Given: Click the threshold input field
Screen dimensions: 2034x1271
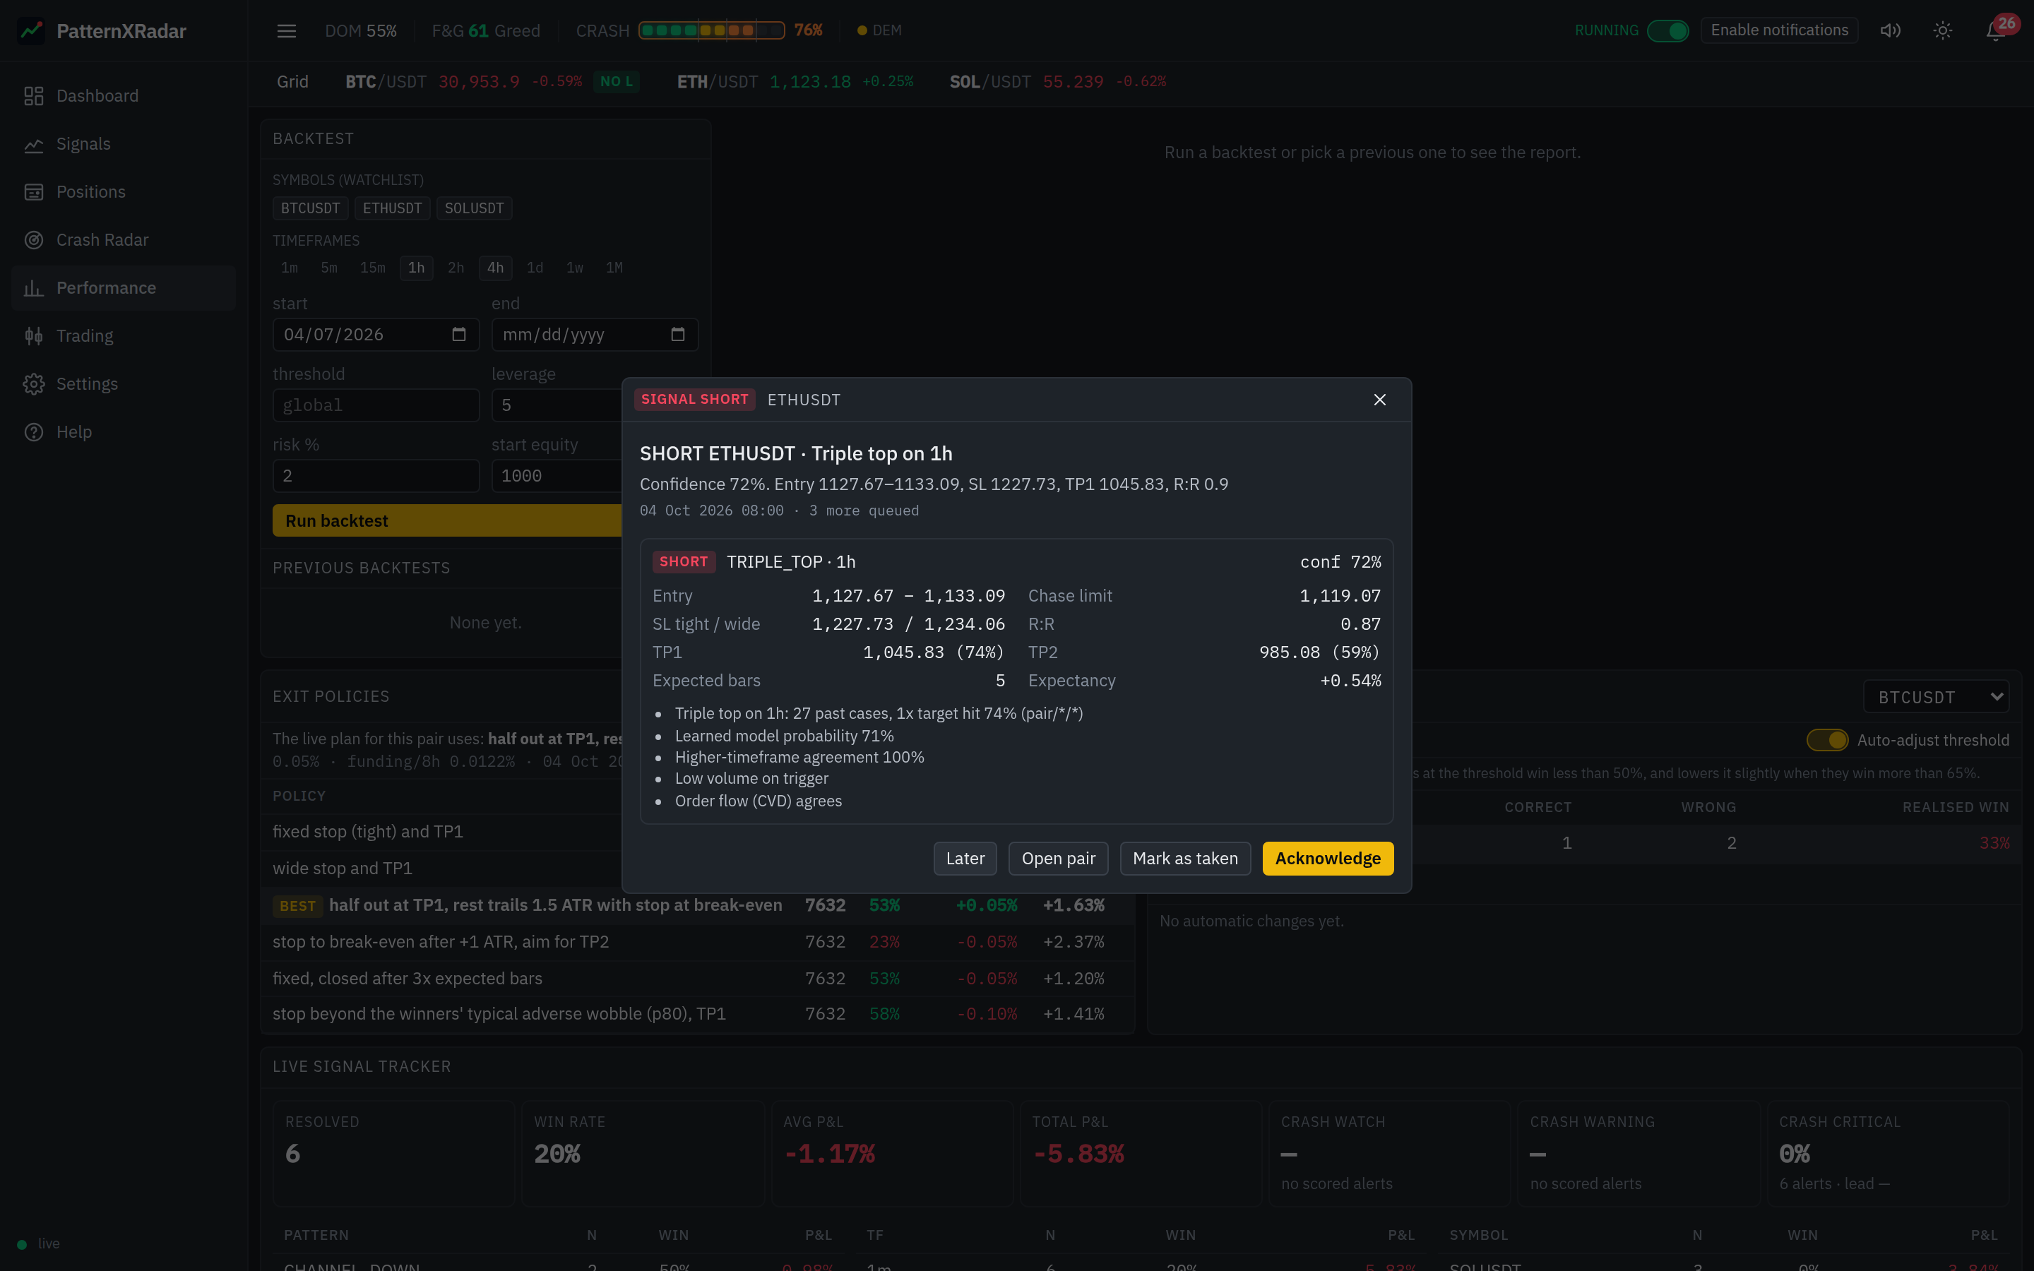Looking at the screenshot, I should coord(376,405).
